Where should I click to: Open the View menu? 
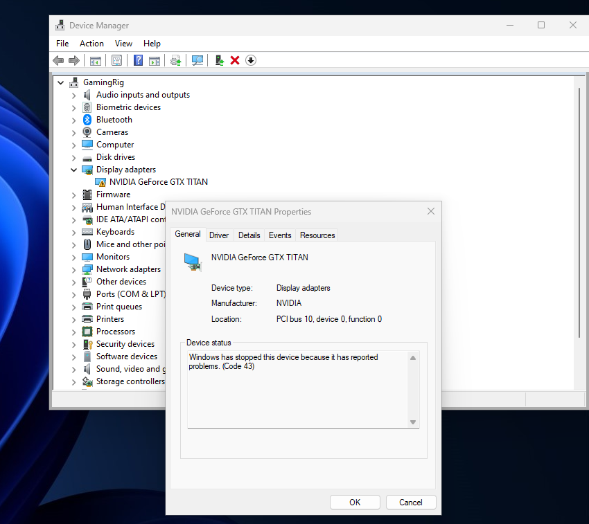tap(123, 44)
